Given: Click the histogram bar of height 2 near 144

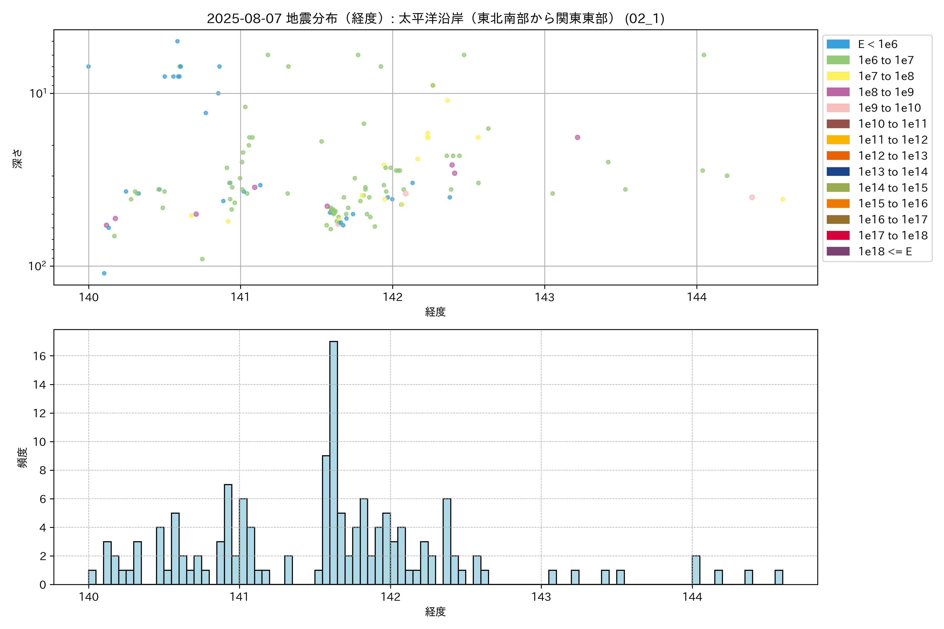Looking at the screenshot, I should [696, 570].
